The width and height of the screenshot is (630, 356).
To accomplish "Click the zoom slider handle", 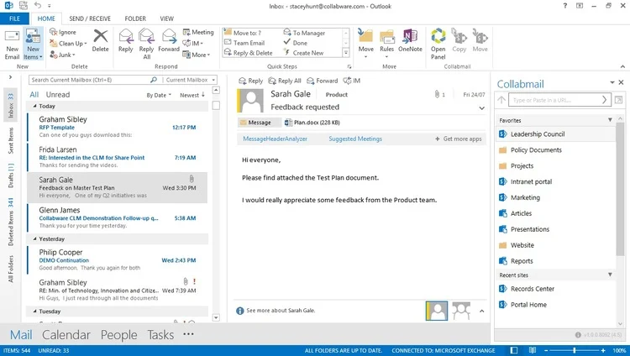I will tap(575, 350).
